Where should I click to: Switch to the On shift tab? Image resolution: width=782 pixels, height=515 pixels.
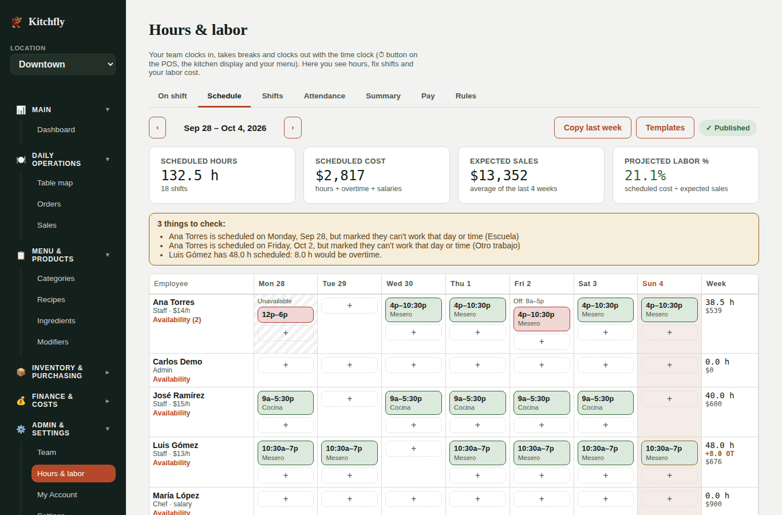coord(172,96)
